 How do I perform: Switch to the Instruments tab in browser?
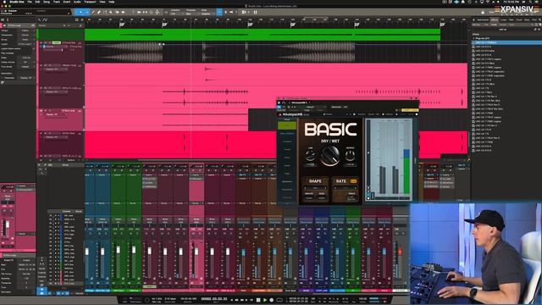click(x=483, y=20)
